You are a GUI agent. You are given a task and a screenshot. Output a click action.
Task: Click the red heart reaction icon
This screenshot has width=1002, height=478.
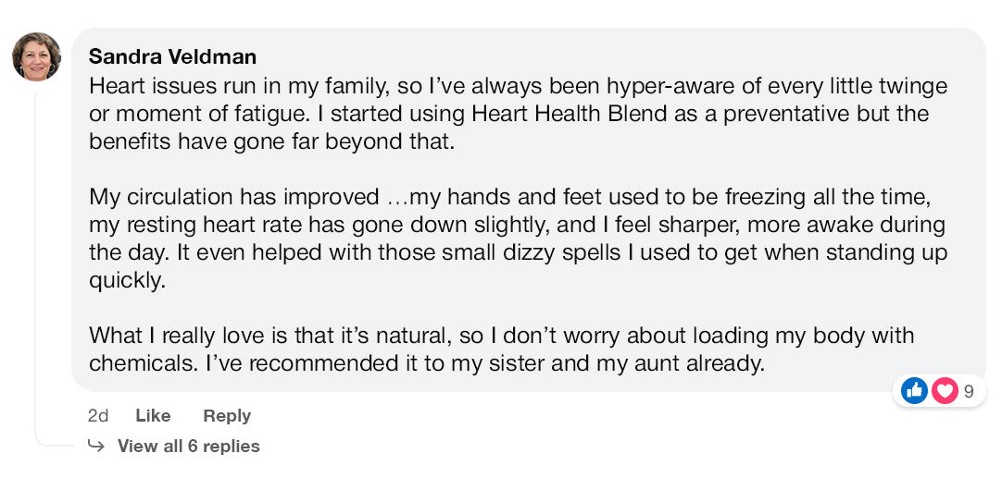(943, 391)
